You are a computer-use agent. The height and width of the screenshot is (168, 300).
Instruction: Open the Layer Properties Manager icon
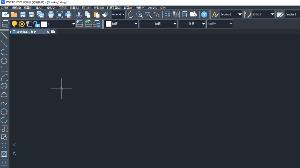[5, 24]
